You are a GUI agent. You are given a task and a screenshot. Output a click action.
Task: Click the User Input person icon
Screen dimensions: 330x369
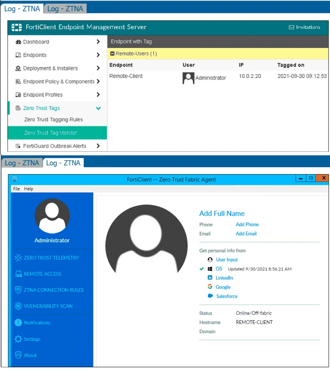[210, 259]
